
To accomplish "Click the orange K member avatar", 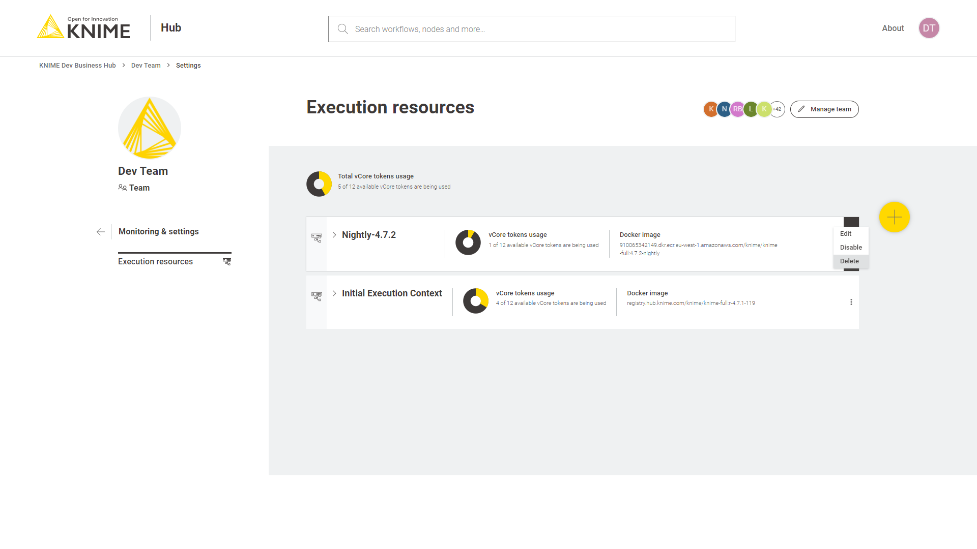I will pos(711,109).
